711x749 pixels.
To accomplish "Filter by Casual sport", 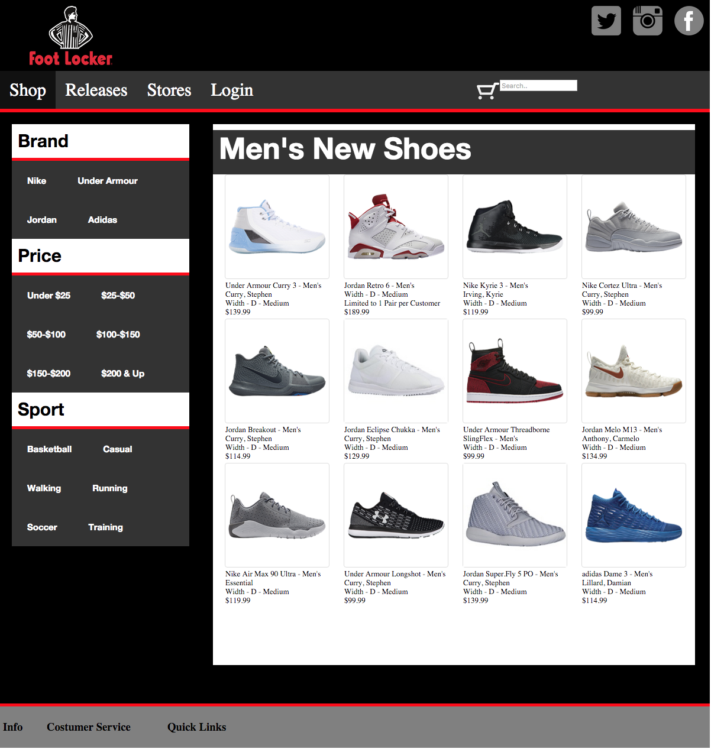I will click(118, 449).
